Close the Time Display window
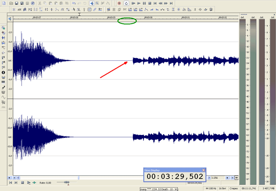 pyautogui.click(x=204, y=170)
